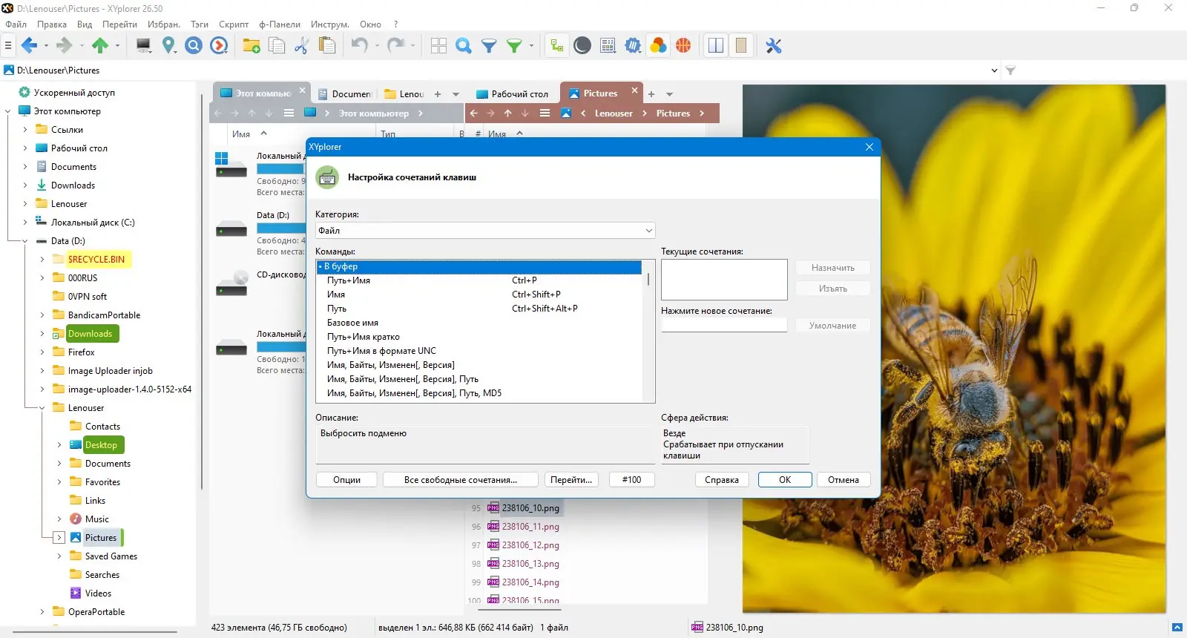Click the Paste clipboard icon
Image resolution: width=1187 pixels, height=638 pixels.
[x=326, y=46]
